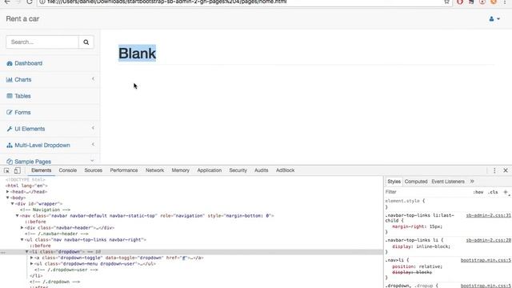512x288 pixels.
Task: Click the Sample Pages files icon
Action: tap(9, 162)
